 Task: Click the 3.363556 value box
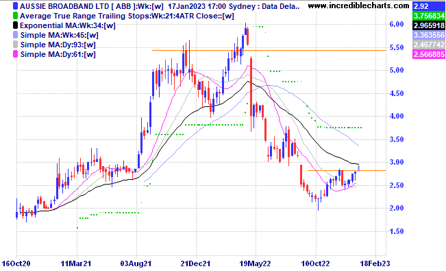click(429, 35)
